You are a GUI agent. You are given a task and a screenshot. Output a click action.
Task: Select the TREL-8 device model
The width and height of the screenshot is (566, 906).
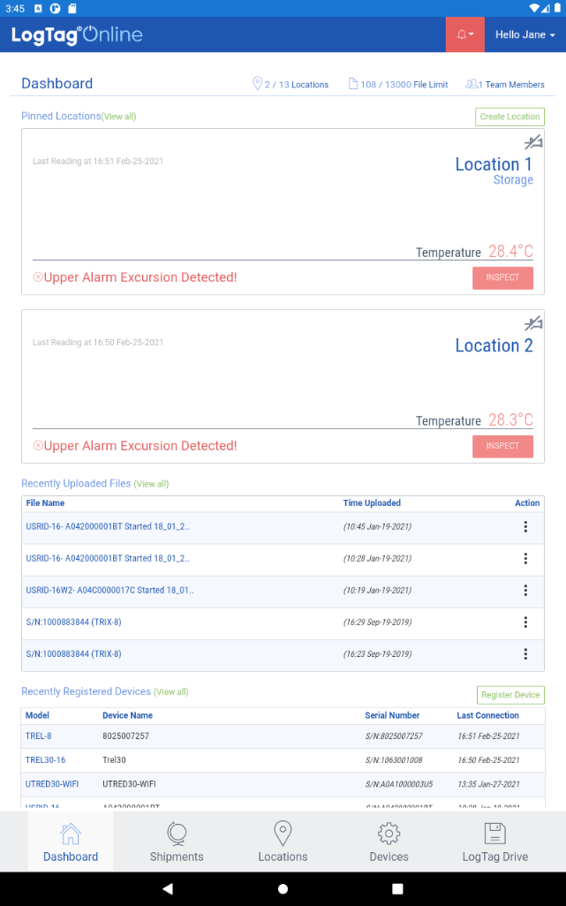pos(39,736)
